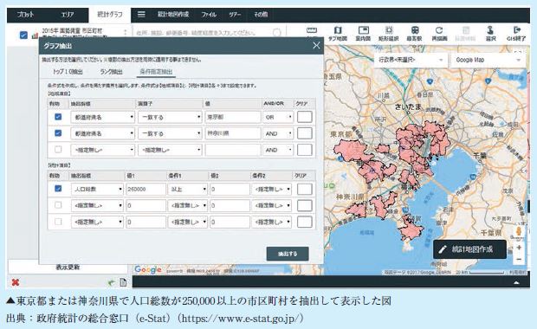Click the reorder arrows beside the 2015年 layer
This screenshot has width=537, height=329.
point(126,32)
